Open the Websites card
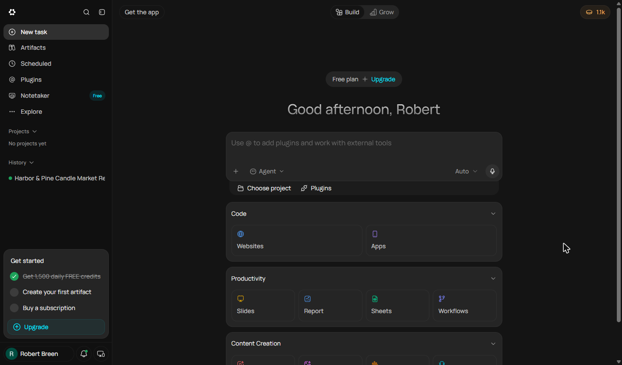The image size is (622, 365). (x=297, y=240)
